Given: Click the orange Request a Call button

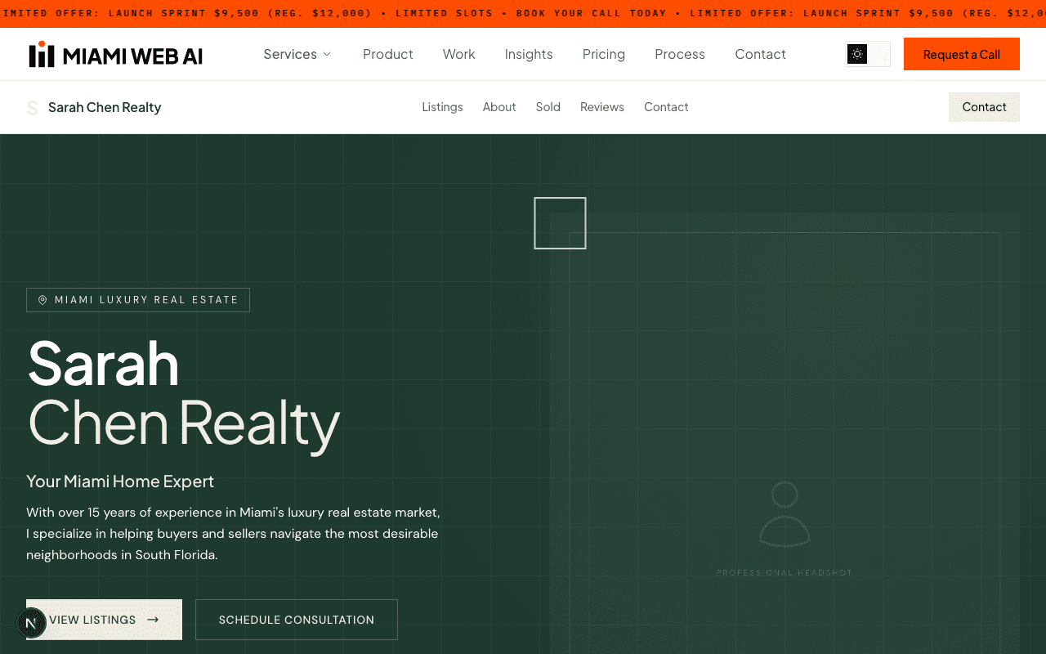Looking at the screenshot, I should point(961,54).
